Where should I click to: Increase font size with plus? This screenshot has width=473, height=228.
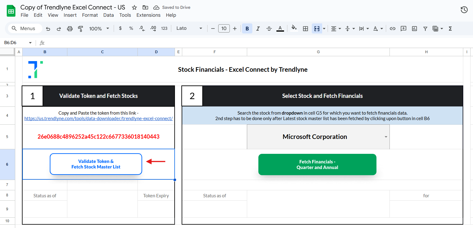[x=235, y=29]
